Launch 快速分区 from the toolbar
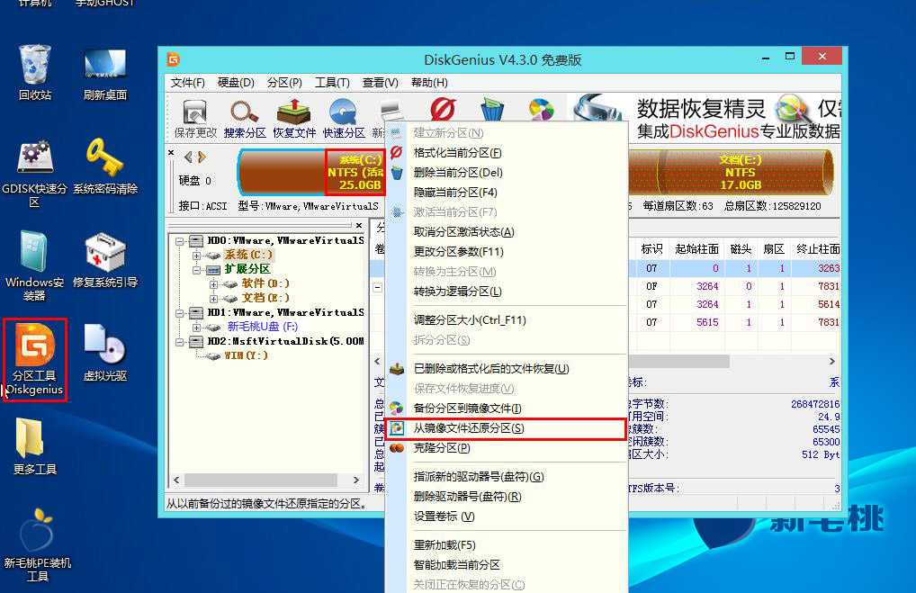The width and height of the screenshot is (916, 593). pos(344,119)
